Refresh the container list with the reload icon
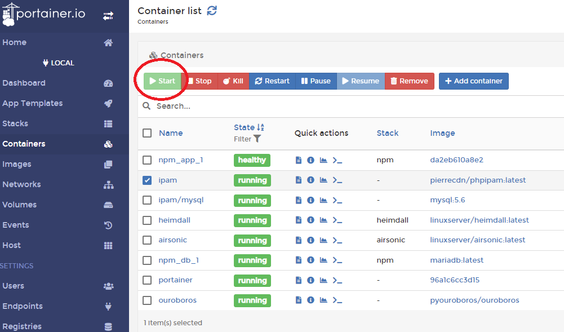This screenshot has width=564, height=332. 212,11
